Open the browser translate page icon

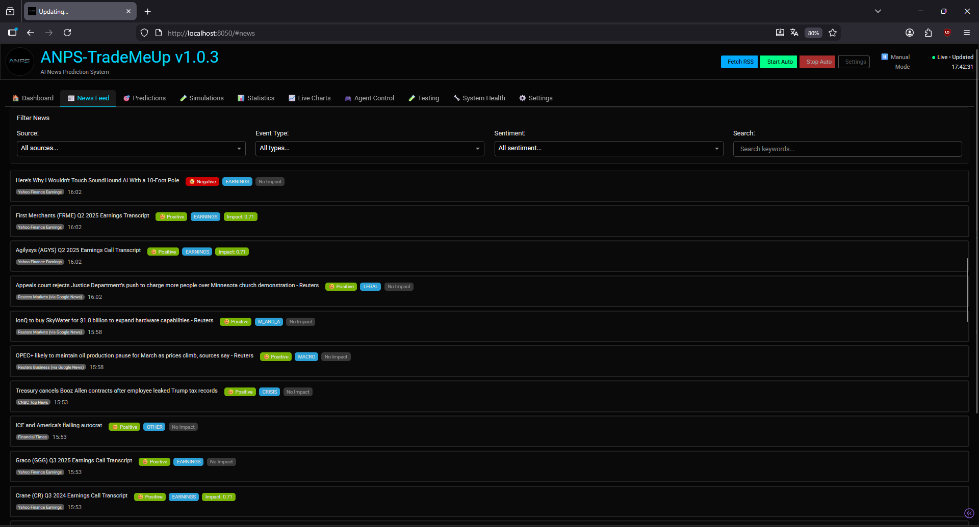(x=794, y=33)
